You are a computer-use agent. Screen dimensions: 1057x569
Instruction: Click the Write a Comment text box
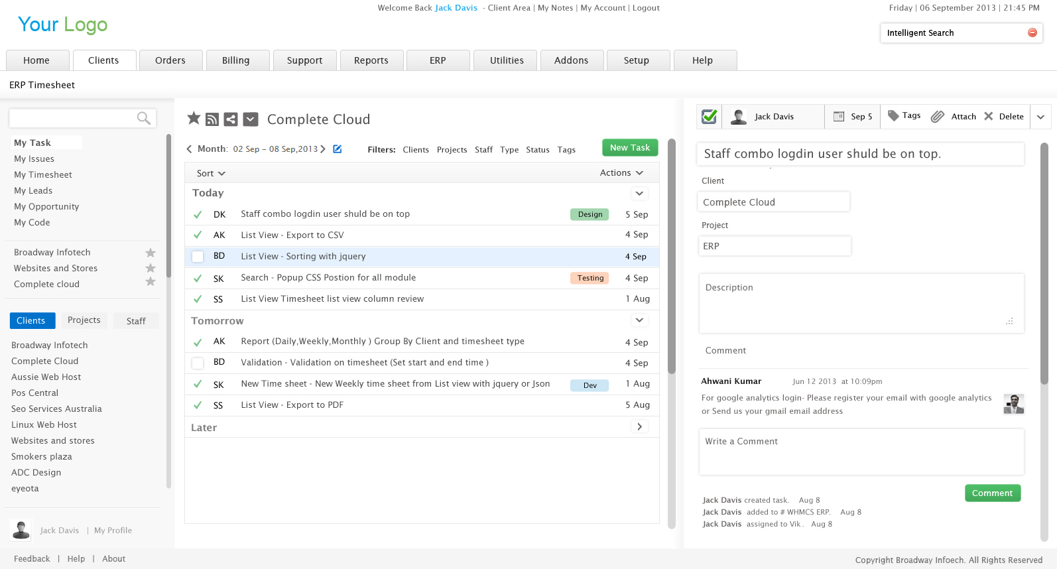click(x=861, y=452)
